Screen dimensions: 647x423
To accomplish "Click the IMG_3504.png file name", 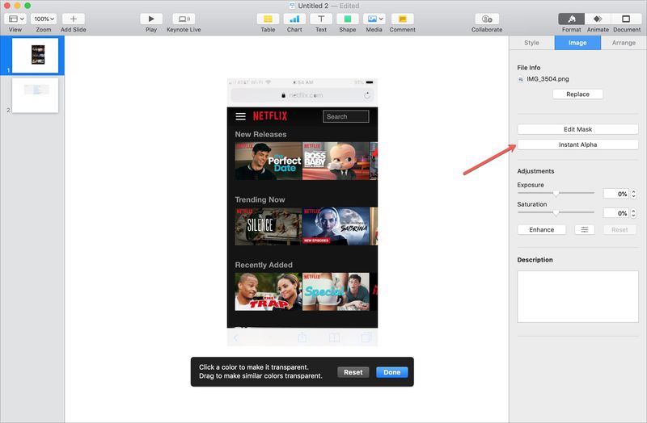I will (548, 79).
